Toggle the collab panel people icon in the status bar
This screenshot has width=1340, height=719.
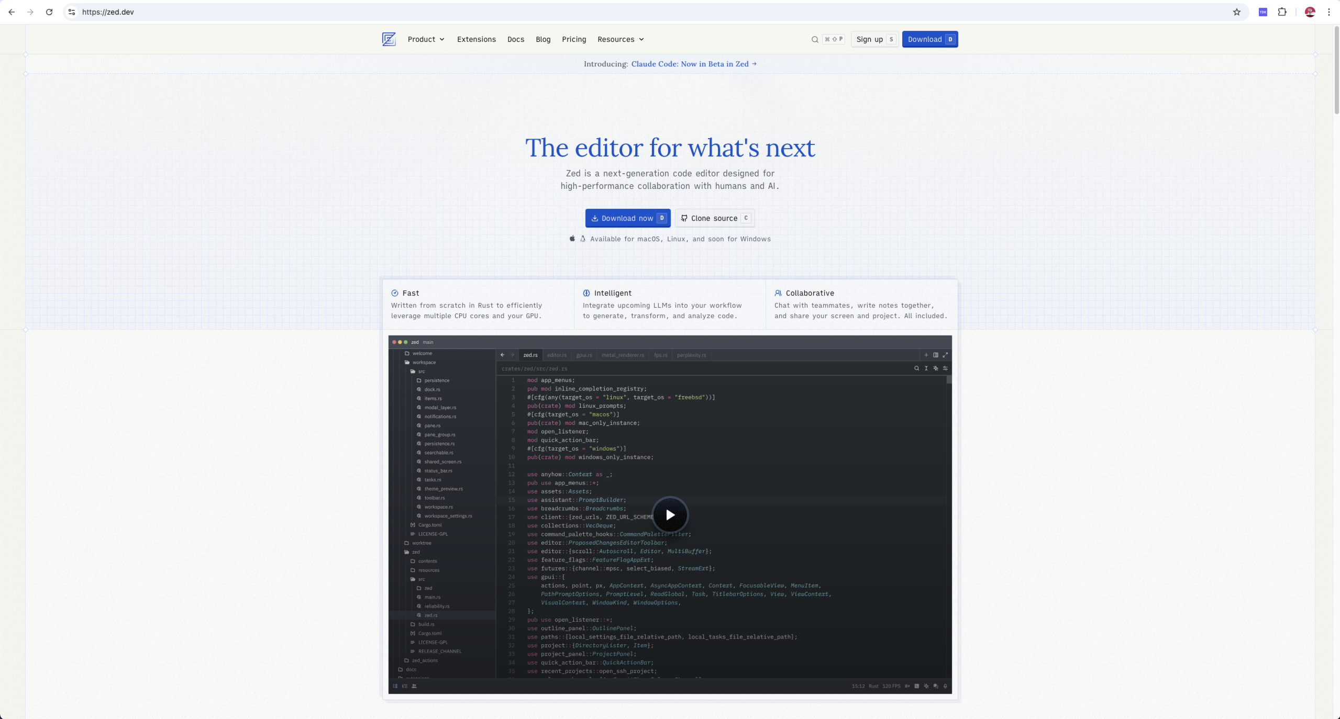pyautogui.click(x=414, y=686)
